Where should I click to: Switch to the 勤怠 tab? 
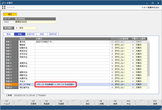[x=9, y=34]
